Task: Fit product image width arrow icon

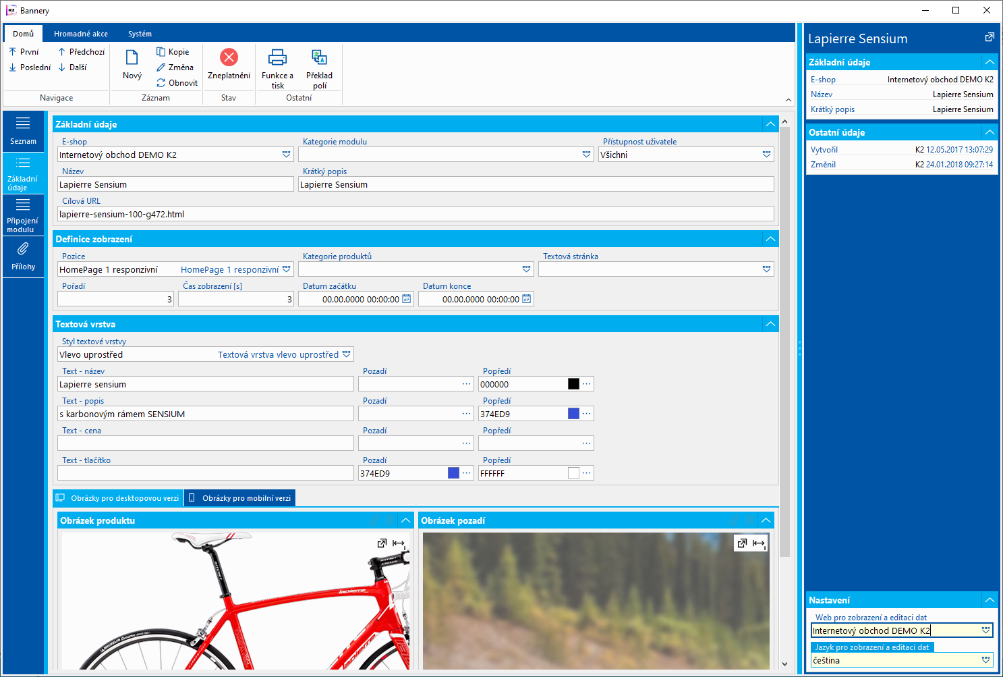Action: click(x=399, y=543)
